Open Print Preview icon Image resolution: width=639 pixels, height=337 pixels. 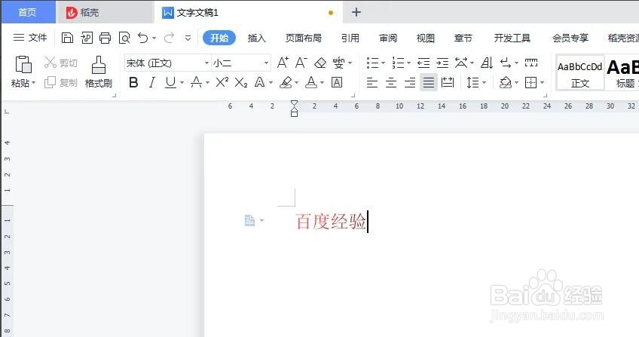[124, 38]
